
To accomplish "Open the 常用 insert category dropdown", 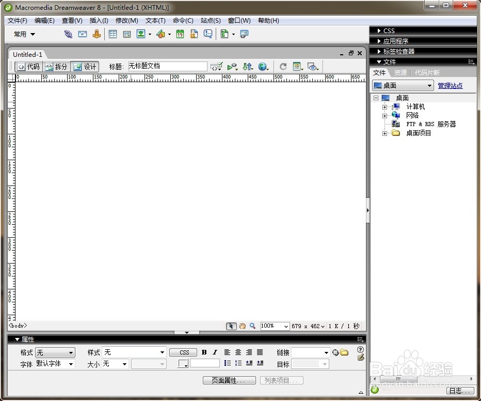I will click(x=24, y=35).
